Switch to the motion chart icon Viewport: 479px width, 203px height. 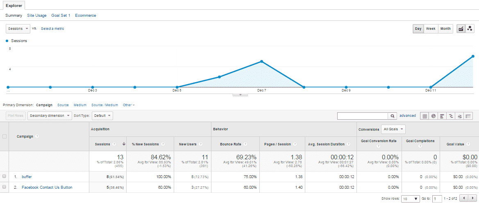470,29
